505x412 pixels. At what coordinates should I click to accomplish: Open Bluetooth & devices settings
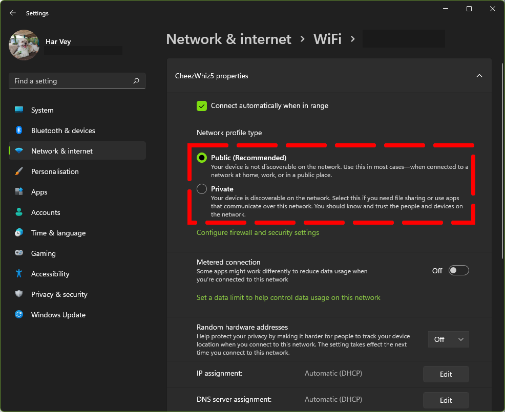click(x=77, y=131)
